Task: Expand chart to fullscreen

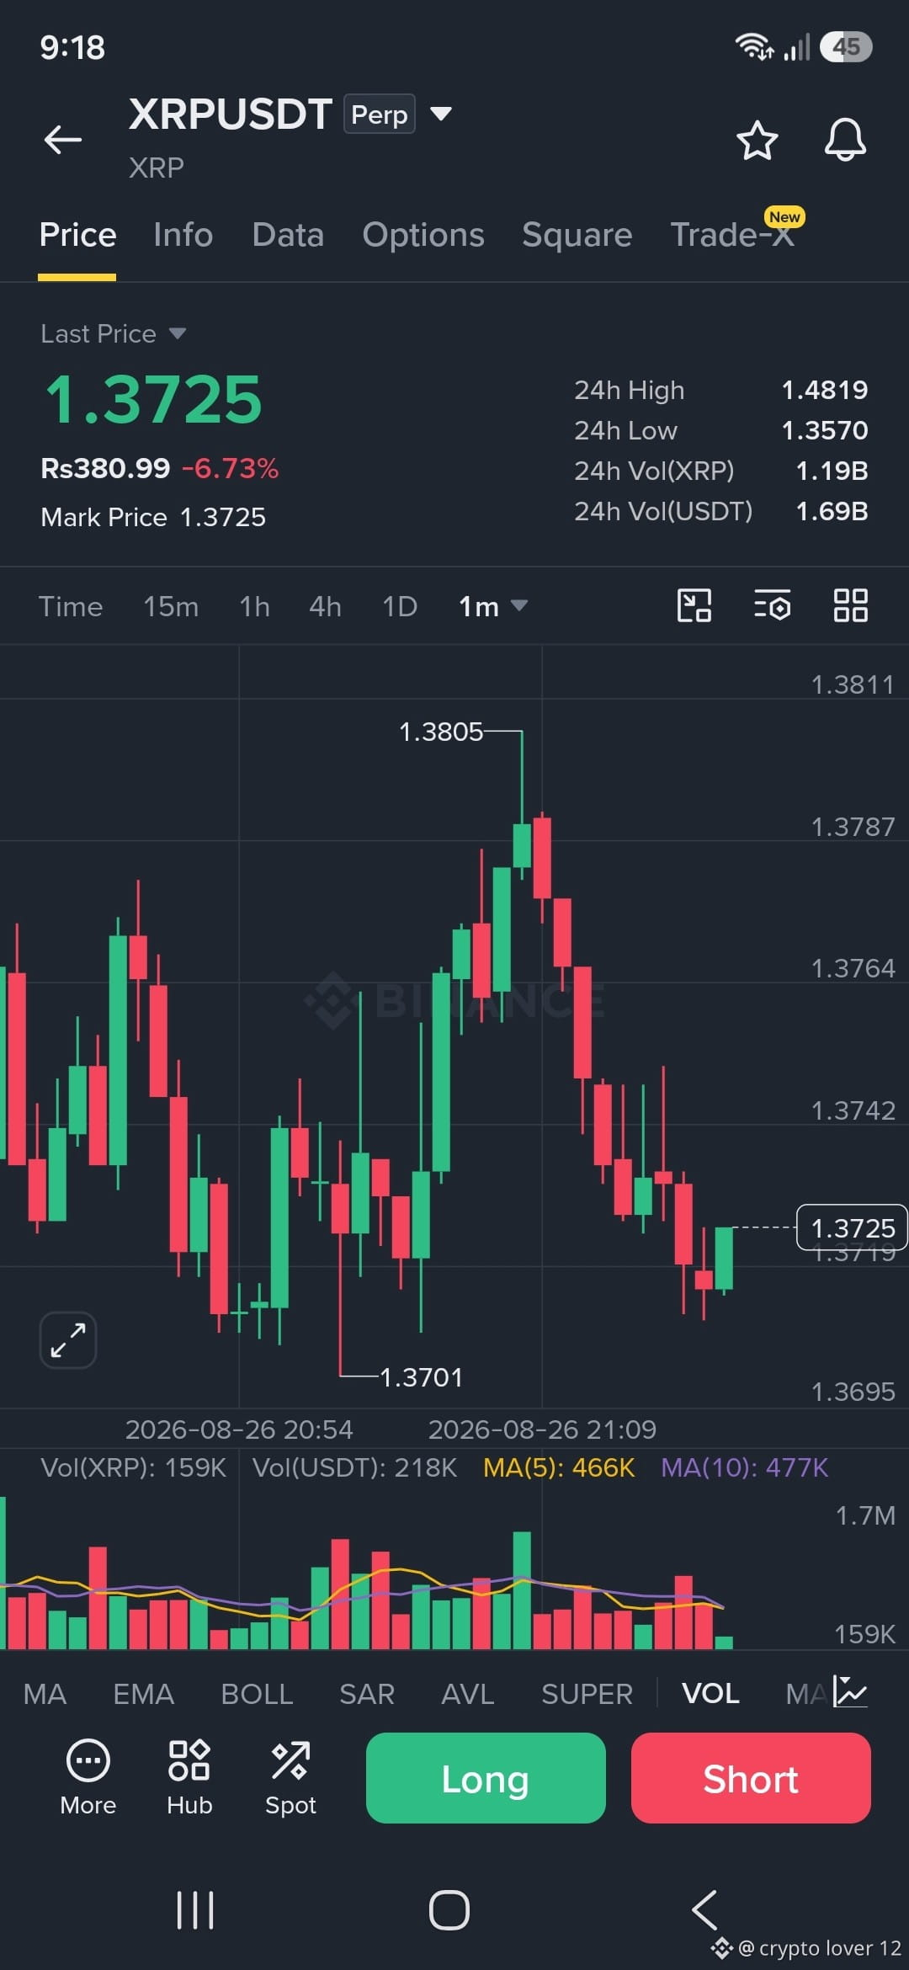Action: (68, 1340)
